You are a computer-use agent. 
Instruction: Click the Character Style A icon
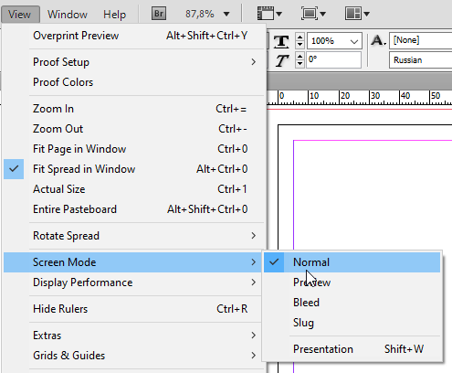pyautogui.click(x=378, y=40)
